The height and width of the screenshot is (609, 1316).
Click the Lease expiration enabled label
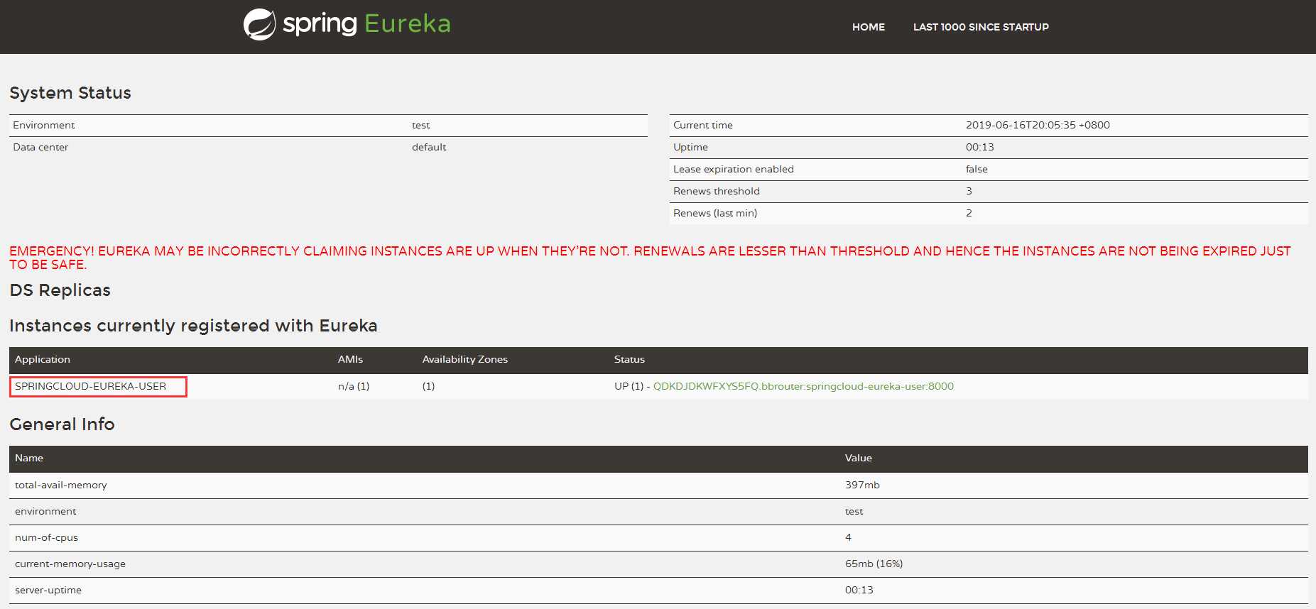pos(734,169)
